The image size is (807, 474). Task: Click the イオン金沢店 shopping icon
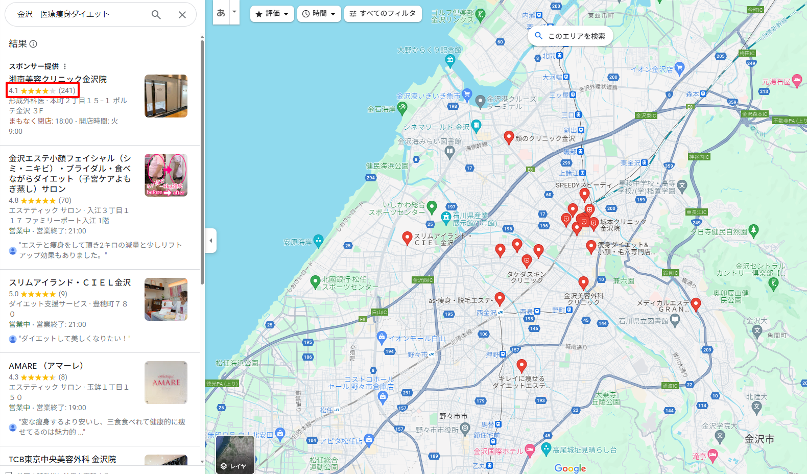coord(679,68)
